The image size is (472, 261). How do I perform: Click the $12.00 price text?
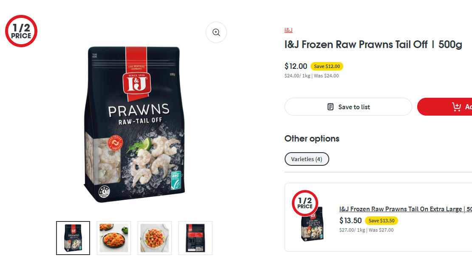click(296, 66)
